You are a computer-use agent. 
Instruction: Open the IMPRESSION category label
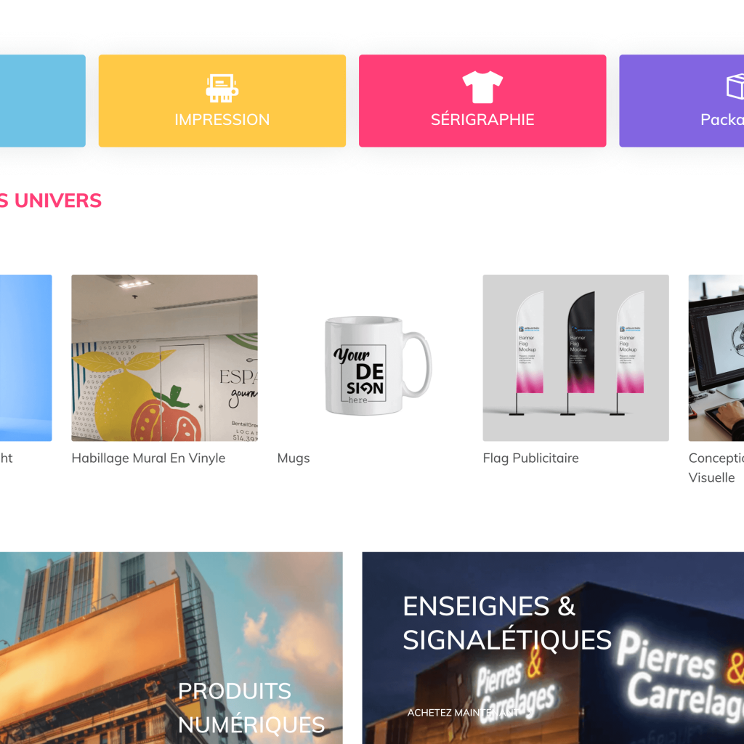coord(222,120)
